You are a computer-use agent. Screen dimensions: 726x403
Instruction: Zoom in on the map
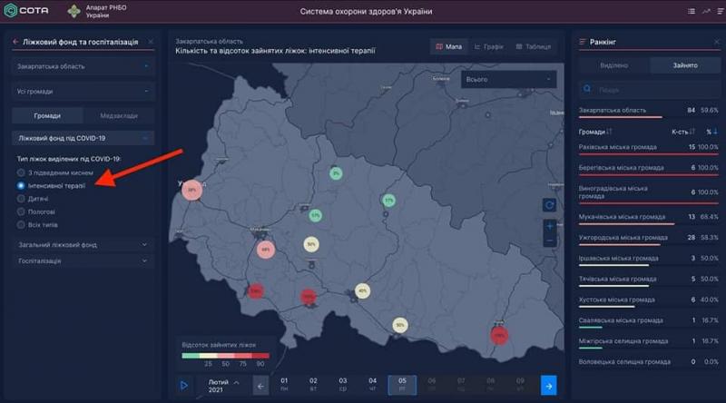(549, 225)
